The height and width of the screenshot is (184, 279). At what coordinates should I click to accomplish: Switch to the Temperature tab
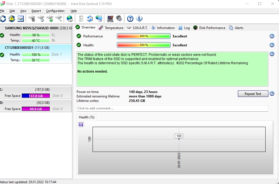click(x=111, y=28)
